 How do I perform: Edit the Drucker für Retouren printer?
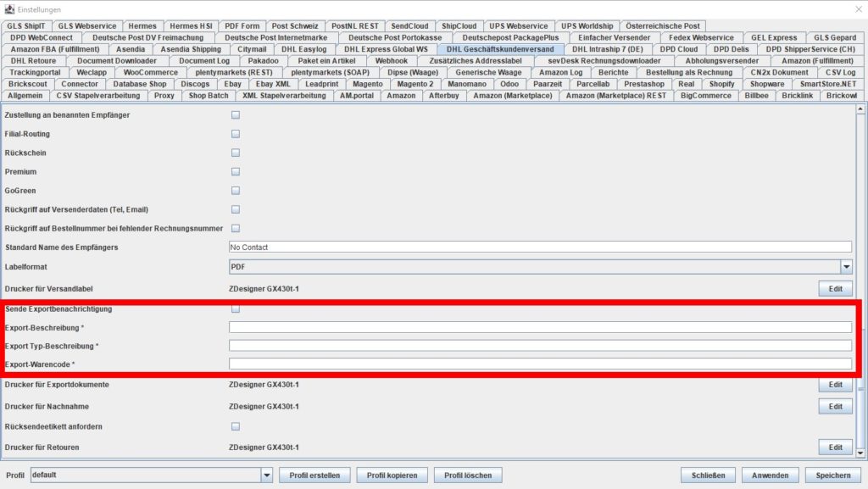[x=835, y=447]
